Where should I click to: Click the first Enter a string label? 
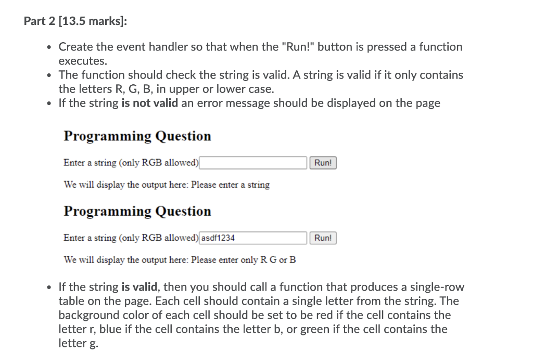(131, 163)
